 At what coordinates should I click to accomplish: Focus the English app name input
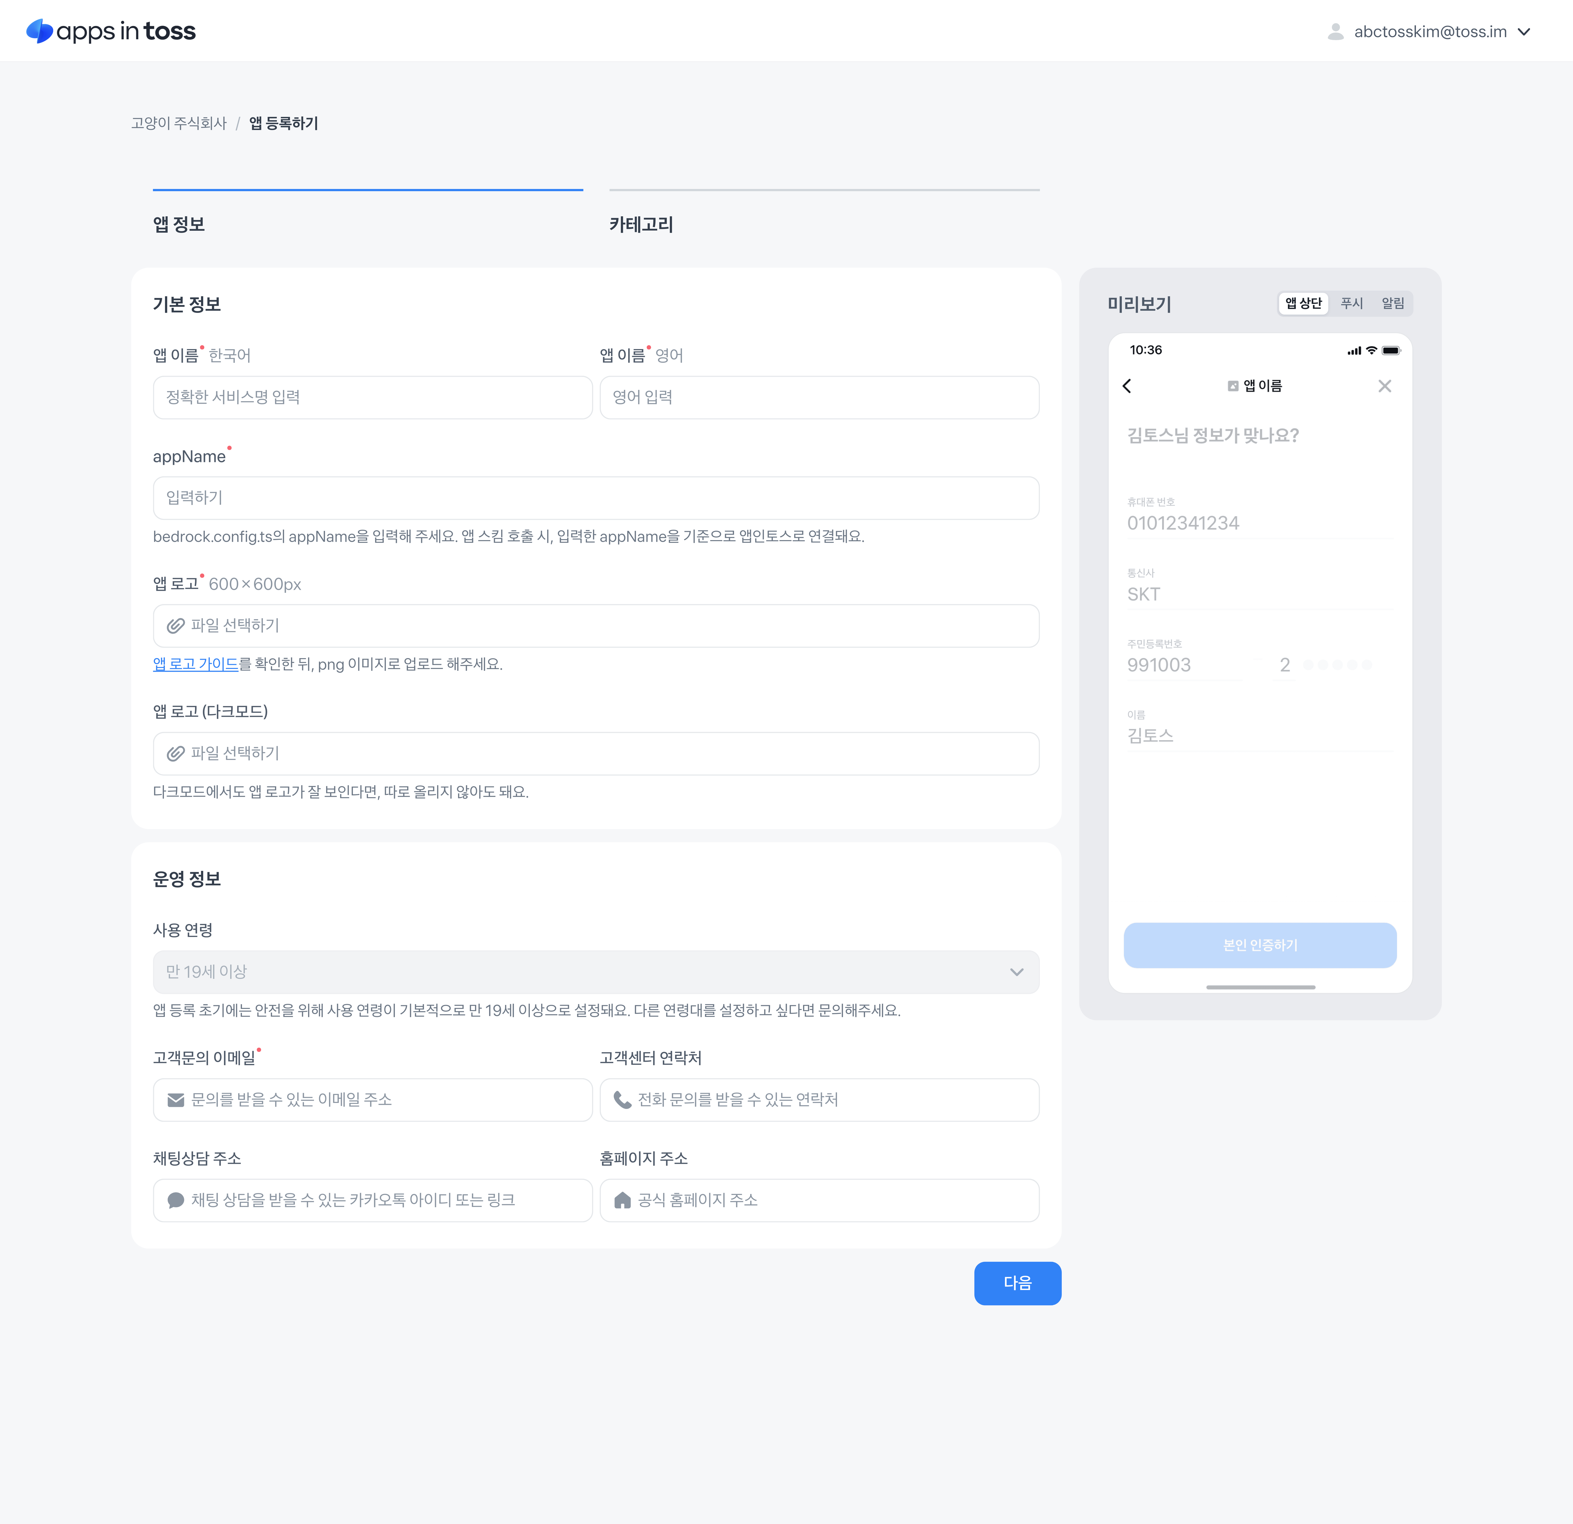point(819,397)
